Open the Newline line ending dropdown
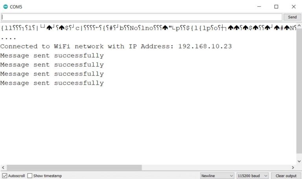Viewport: 302px width, 179px height. [217, 176]
